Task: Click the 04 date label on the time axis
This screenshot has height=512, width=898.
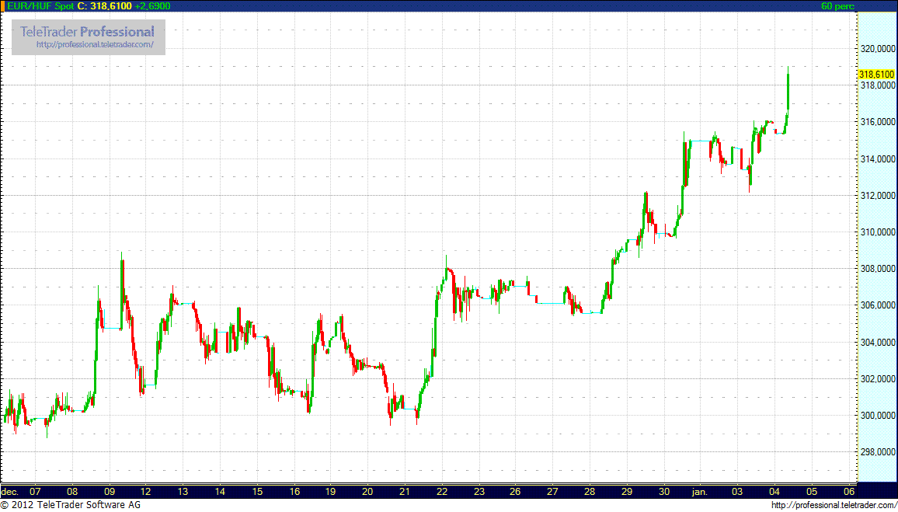Action: point(774,491)
